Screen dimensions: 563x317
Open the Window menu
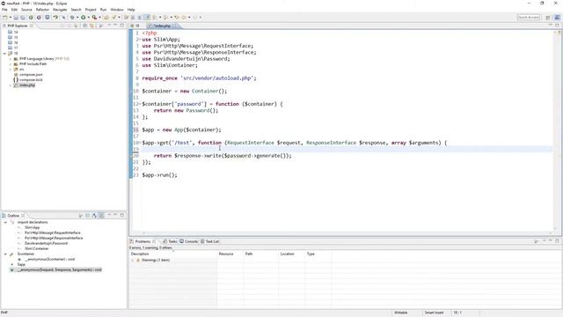[117, 10]
